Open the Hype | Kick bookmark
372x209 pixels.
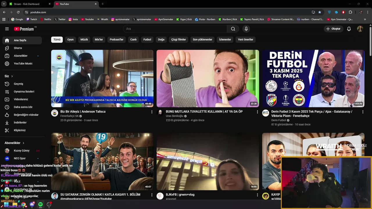point(184,19)
